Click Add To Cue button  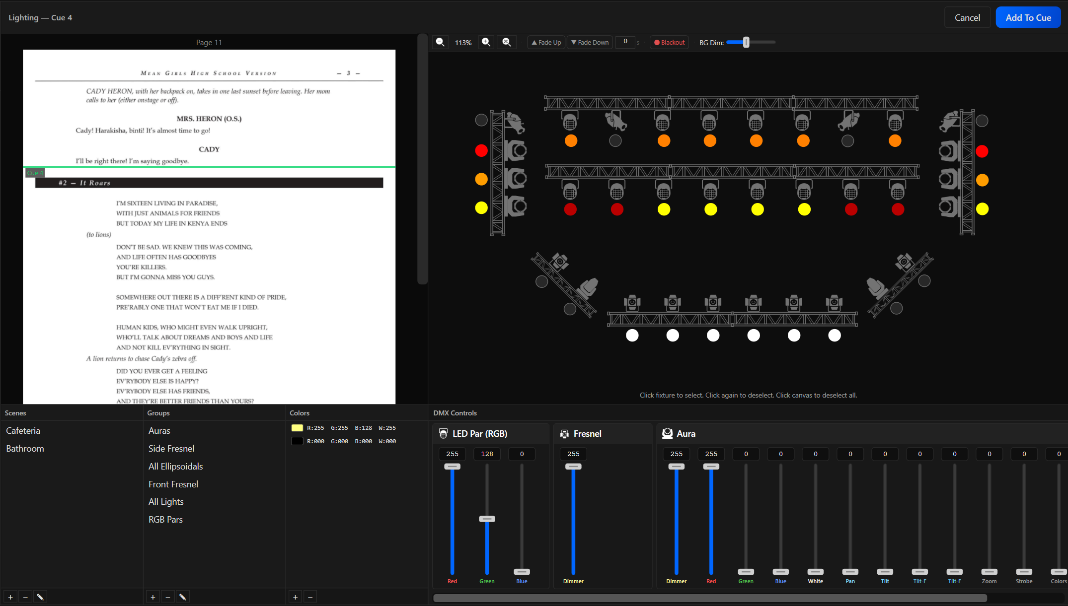(1028, 17)
